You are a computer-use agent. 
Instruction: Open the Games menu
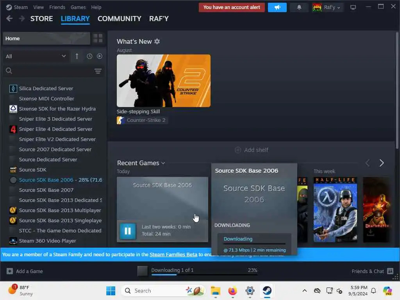tap(78, 7)
